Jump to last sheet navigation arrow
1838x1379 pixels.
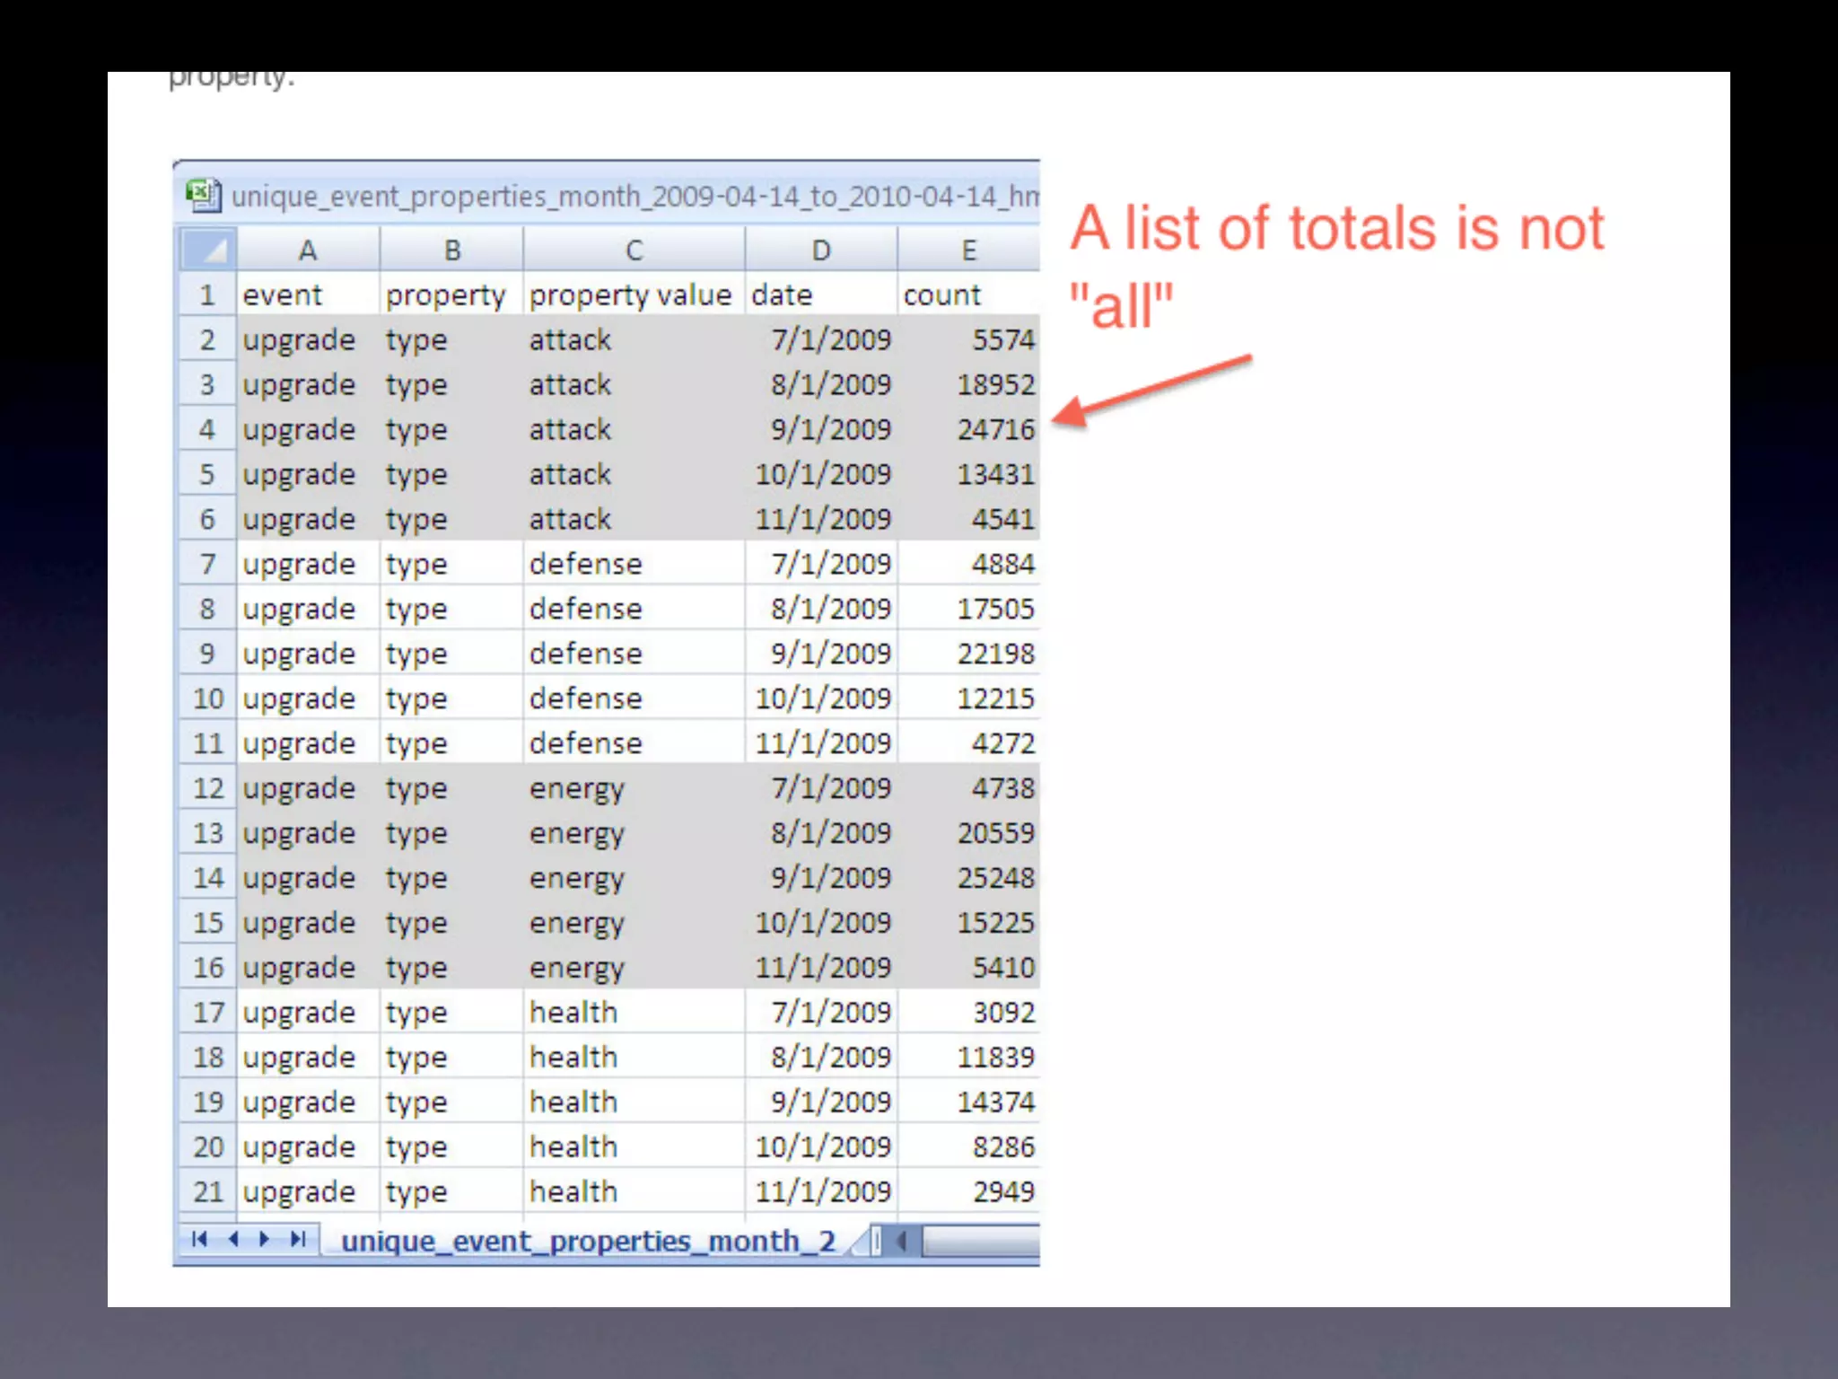pos(298,1240)
